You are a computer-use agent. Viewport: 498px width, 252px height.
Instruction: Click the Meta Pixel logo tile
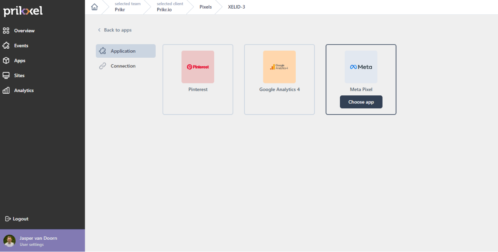[361, 67]
